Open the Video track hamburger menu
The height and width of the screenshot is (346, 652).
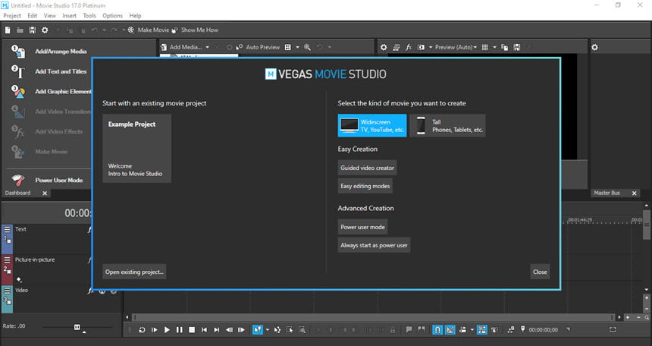(x=7, y=290)
